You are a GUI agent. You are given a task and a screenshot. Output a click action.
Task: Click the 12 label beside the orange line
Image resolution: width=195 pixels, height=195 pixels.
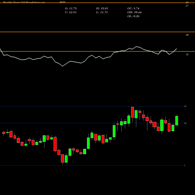pos(187,55)
